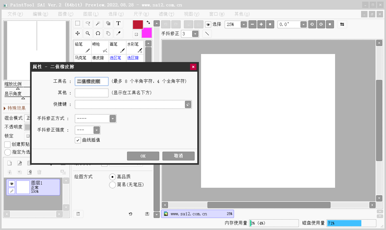Click the flip canvas horizontally icon

(x=342, y=24)
